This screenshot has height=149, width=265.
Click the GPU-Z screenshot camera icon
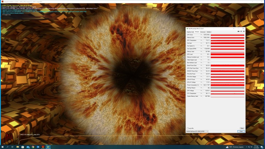tap(238, 31)
